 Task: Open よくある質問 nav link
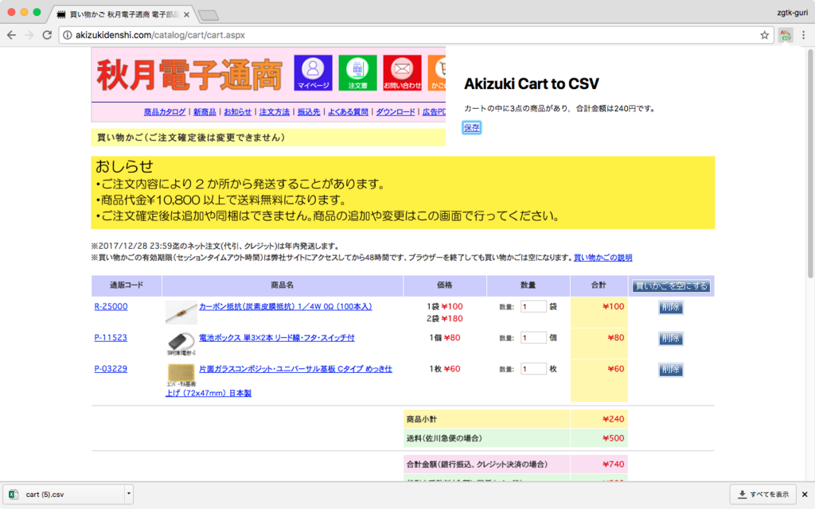pos(348,112)
